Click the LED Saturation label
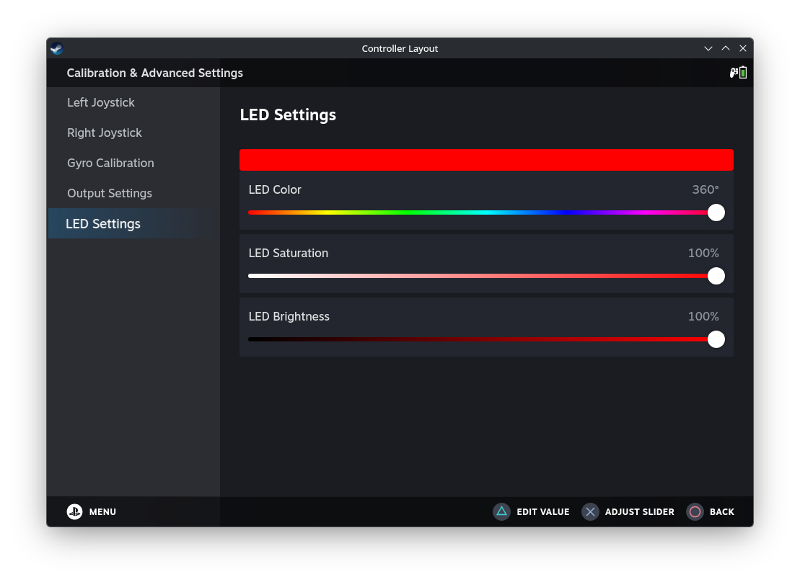 289,254
